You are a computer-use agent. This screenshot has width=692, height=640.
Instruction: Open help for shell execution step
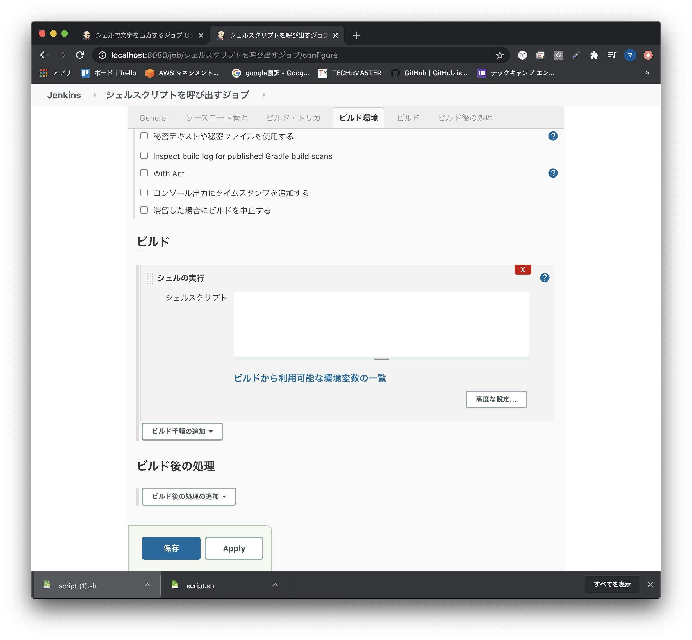pyautogui.click(x=545, y=278)
